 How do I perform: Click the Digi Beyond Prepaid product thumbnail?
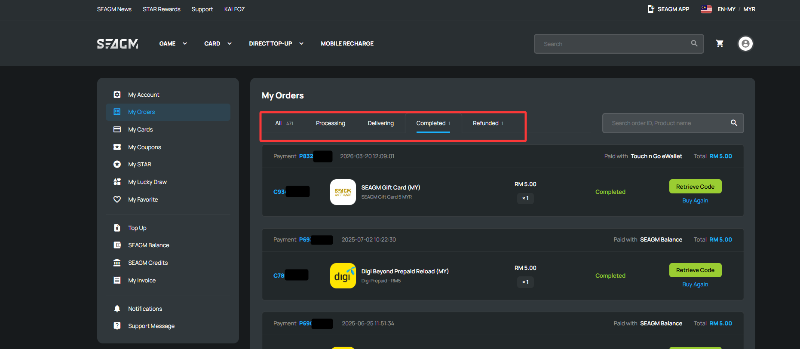tap(343, 276)
